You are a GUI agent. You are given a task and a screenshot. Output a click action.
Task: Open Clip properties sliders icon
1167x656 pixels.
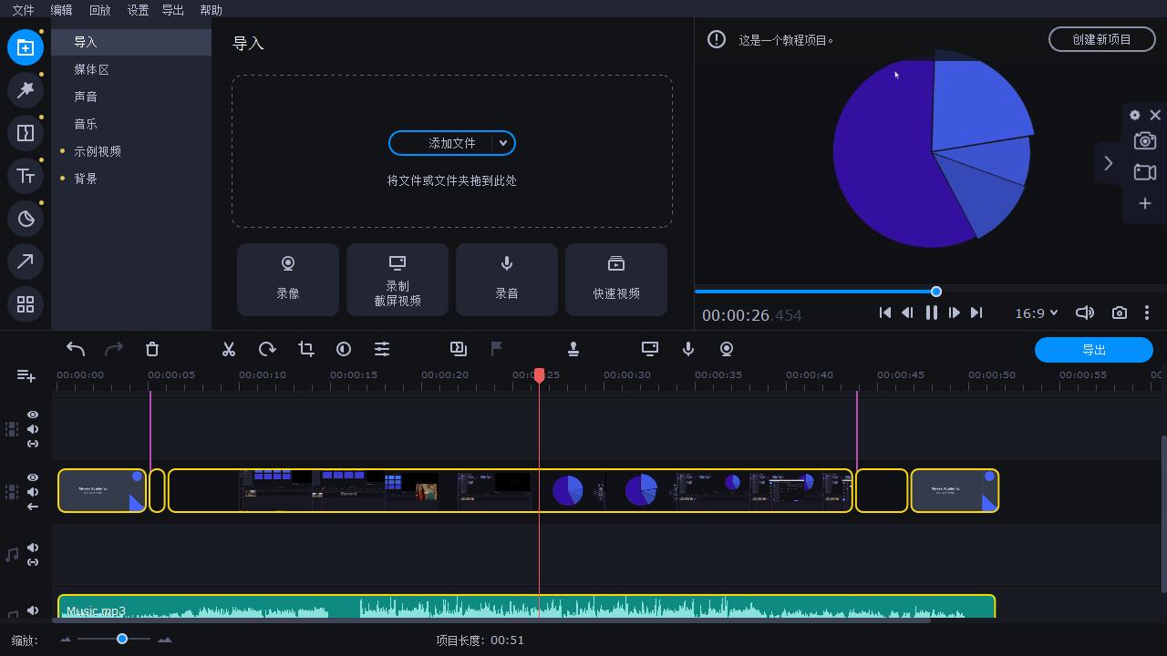tap(382, 349)
